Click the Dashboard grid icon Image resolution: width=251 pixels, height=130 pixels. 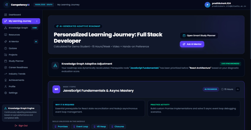point(6,15)
